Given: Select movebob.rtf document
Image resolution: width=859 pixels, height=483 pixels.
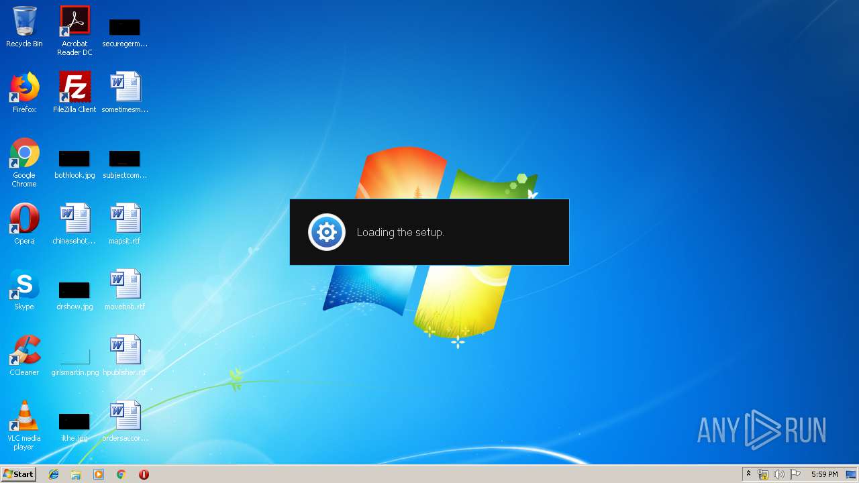Looking at the screenshot, I should pyautogui.click(x=125, y=290).
